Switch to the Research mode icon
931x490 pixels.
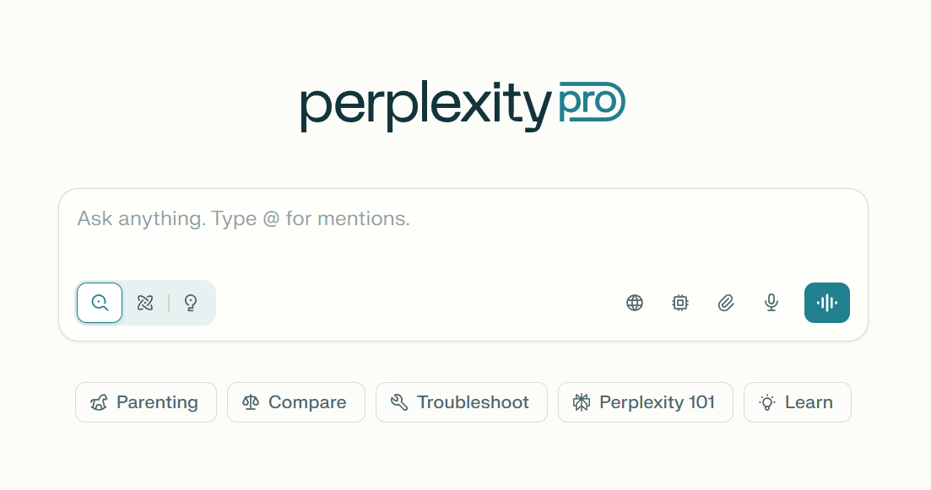pyautogui.click(x=145, y=303)
